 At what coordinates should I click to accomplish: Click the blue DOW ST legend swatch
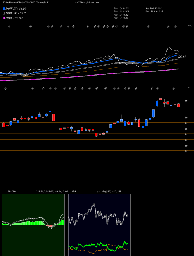[4, 9]
